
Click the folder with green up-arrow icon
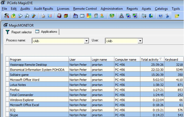point(13,16)
